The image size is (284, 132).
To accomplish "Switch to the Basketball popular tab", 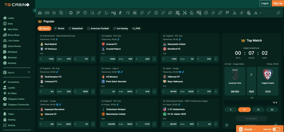I will (76, 29).
